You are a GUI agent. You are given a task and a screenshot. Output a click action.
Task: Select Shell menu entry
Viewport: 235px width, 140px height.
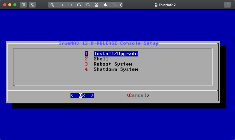tap(101, 59)
